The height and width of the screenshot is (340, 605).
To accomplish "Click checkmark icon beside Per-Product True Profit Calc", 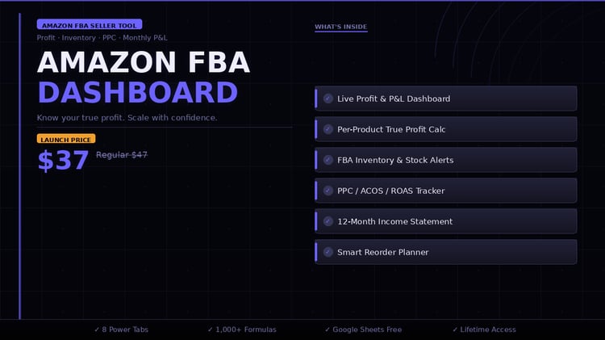I will (328, 129).
